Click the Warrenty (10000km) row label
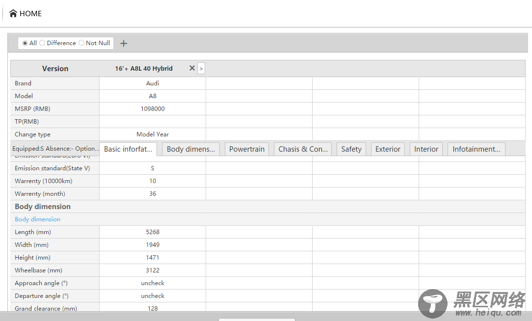This screenshot has width=532, height=321. [43, 181]
